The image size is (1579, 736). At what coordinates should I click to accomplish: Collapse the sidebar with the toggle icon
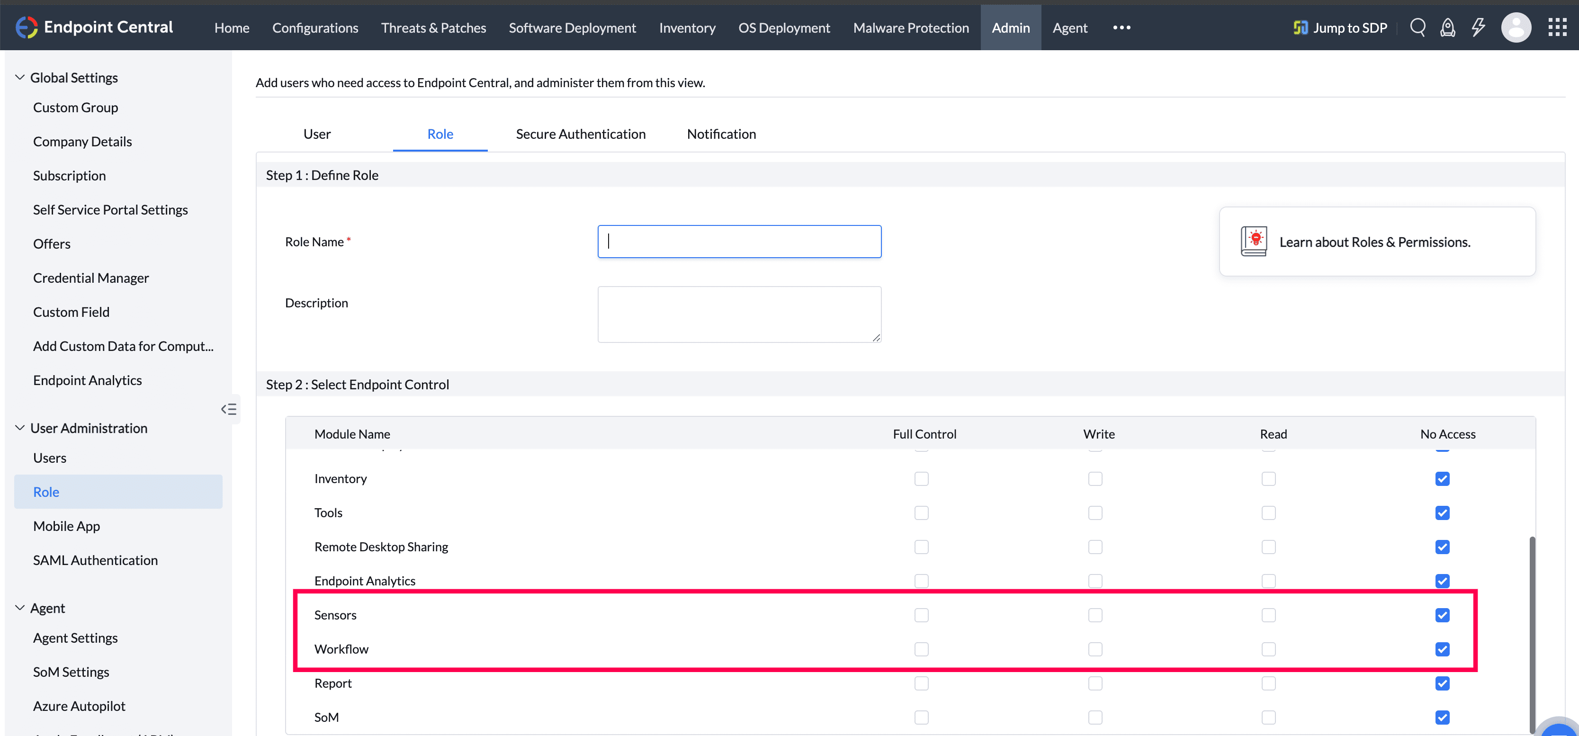pyautogui.click(x=229, y=409)
